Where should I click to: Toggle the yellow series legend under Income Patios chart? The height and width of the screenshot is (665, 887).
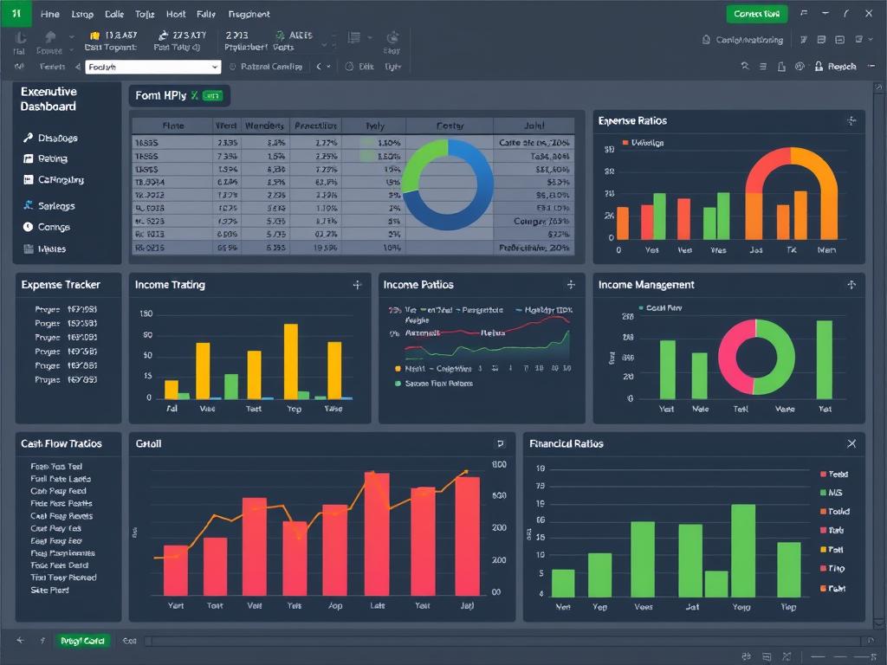click(398, 368)
